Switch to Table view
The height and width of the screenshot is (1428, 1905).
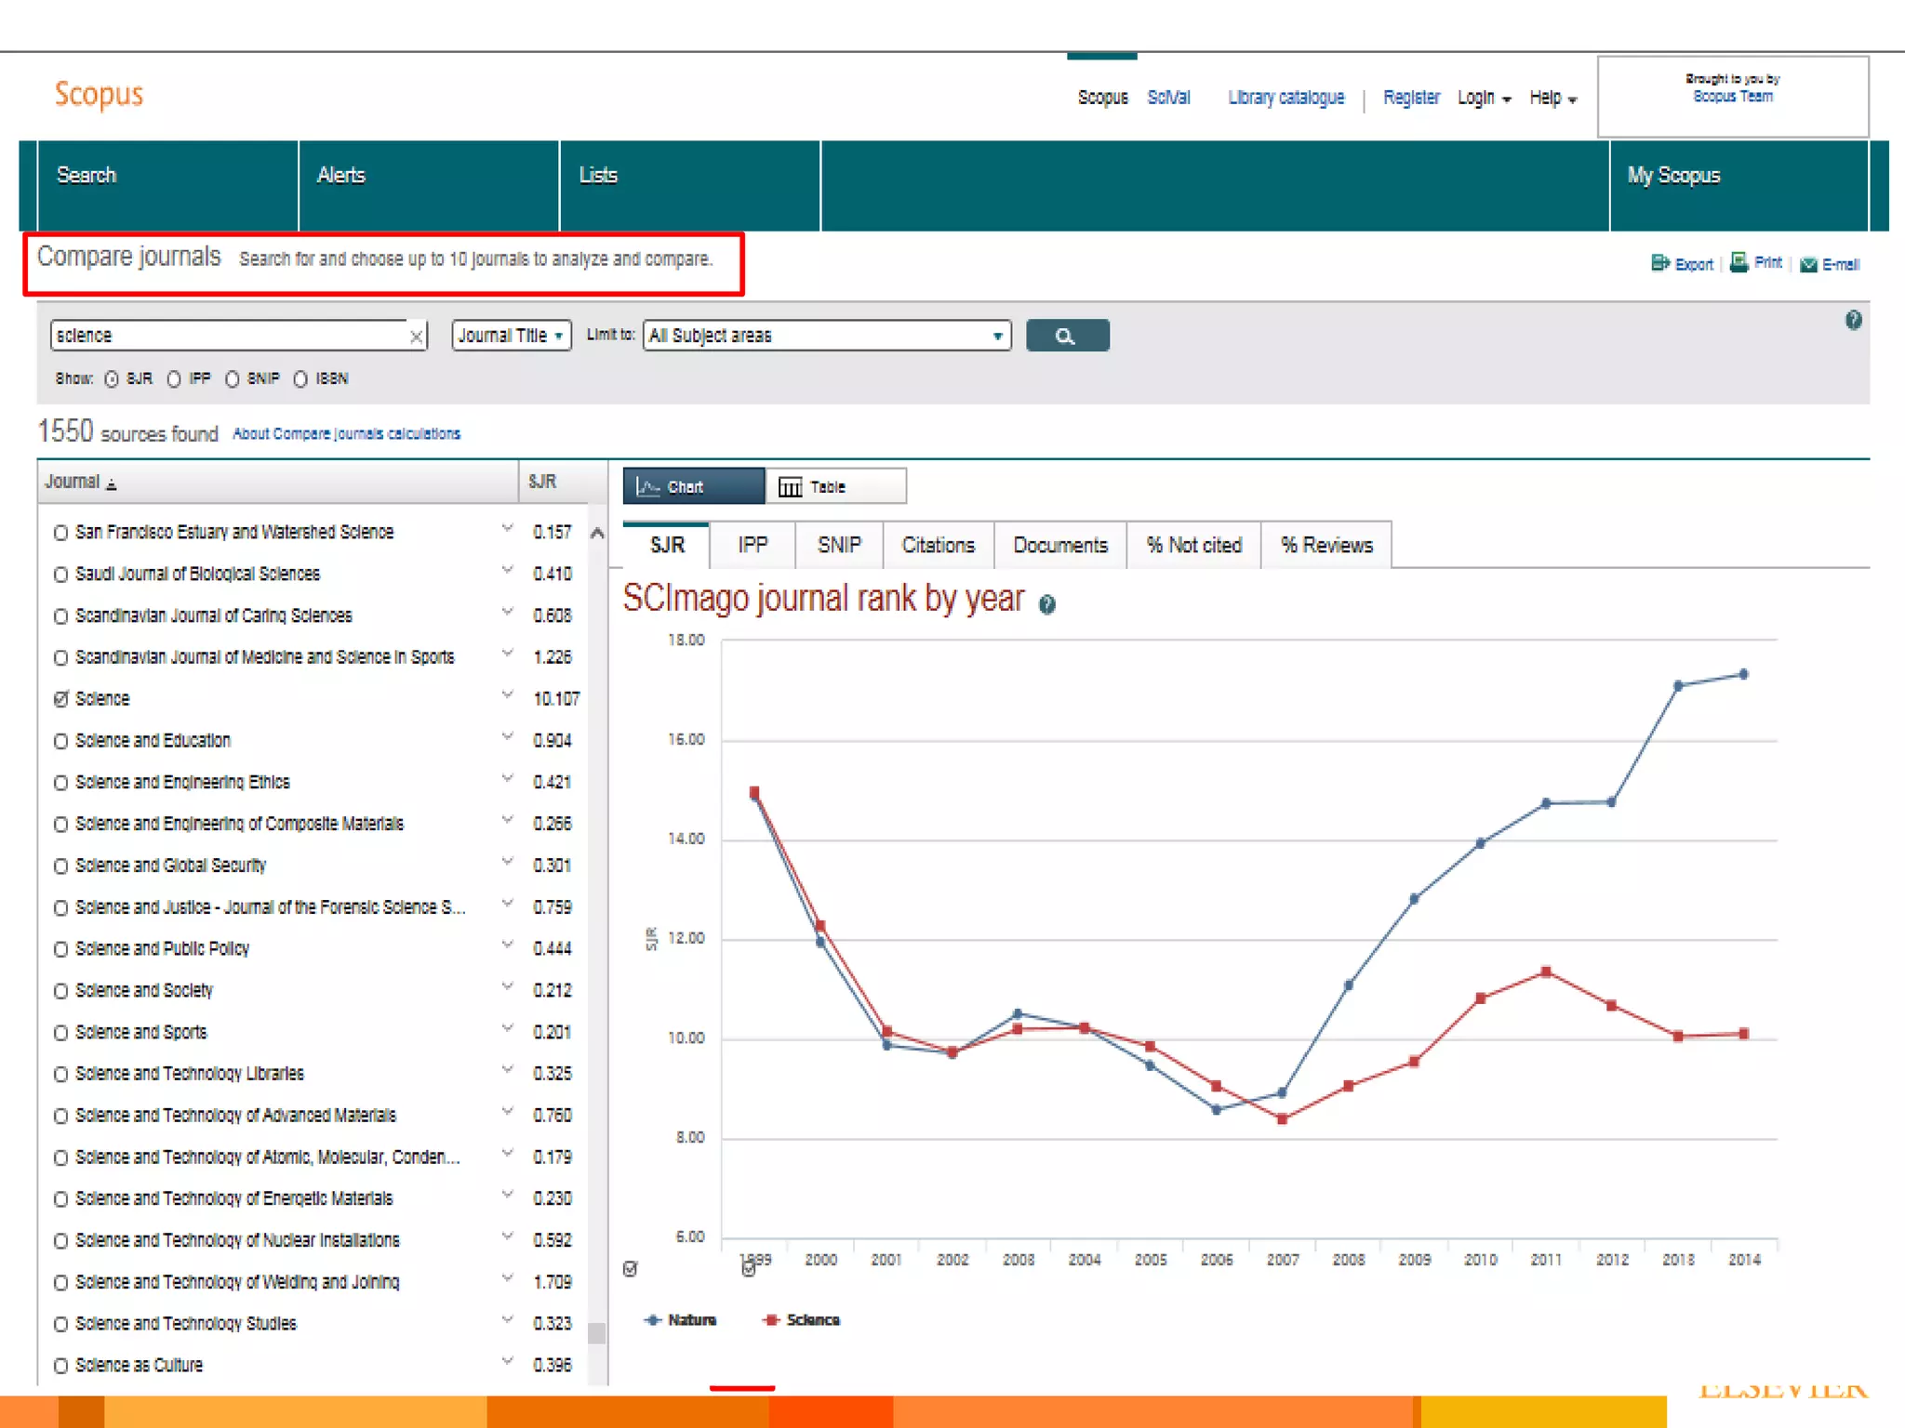(834, 486)
